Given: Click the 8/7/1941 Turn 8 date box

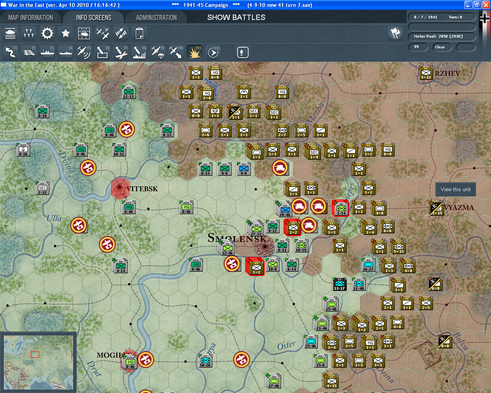Looking at the screenshot, I should pyautogui.click(x=442, y=17).
